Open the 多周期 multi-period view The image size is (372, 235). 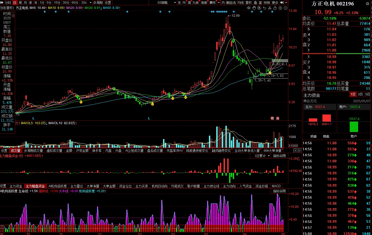click(x=98, y=3)
